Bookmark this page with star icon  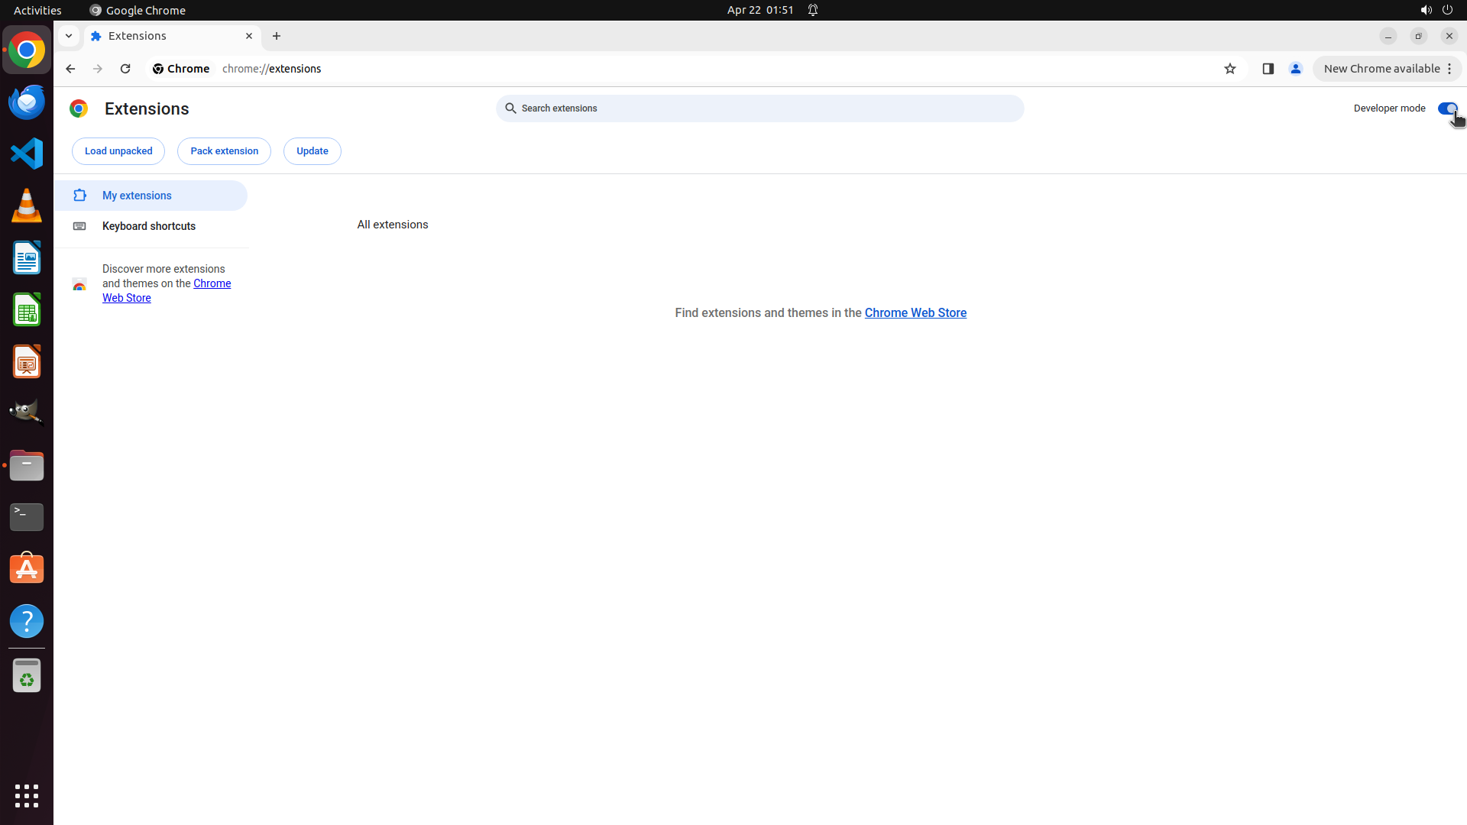(1229, 69)
